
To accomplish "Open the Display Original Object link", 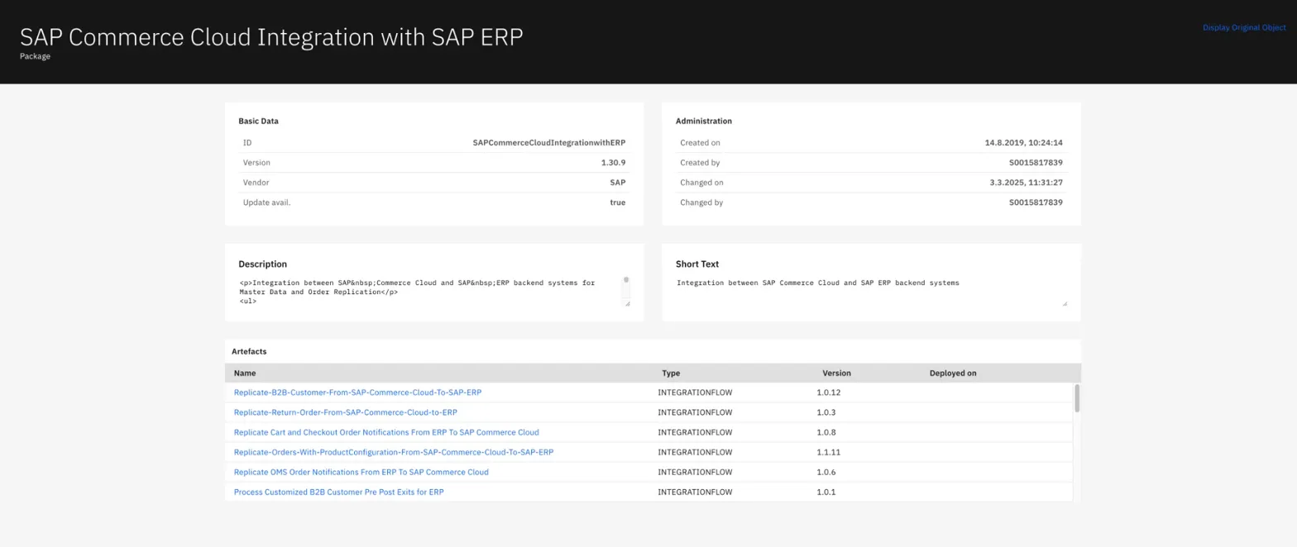I will [1243, 27].
